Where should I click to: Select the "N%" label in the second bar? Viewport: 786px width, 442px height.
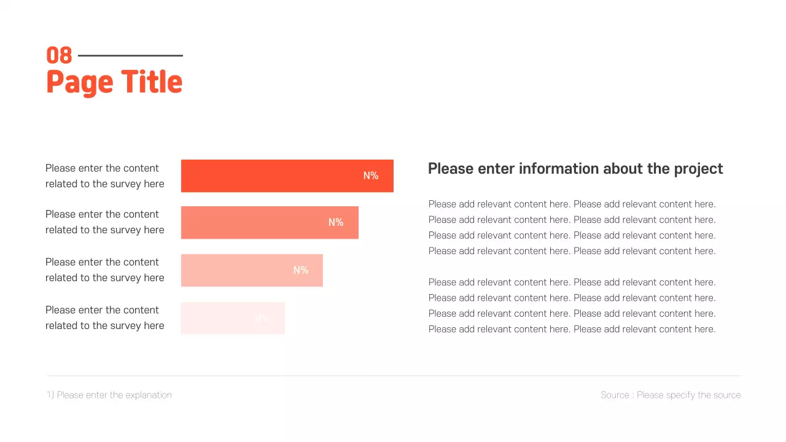336,223
